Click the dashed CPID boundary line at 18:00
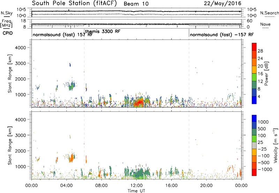Viewport: 279px width, 193px height. 189,74
